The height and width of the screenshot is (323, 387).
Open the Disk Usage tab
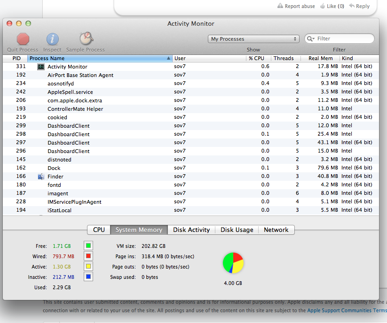tap(237, 230)
